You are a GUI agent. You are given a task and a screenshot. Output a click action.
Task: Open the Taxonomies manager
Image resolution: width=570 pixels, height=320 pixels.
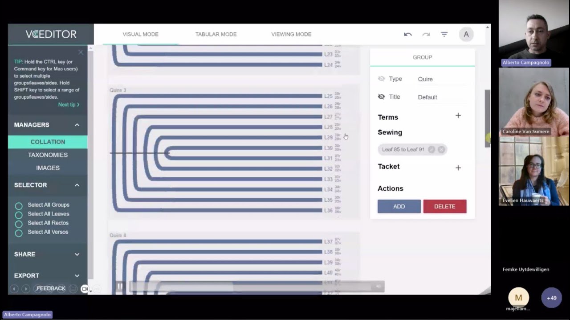pos(48,155)
